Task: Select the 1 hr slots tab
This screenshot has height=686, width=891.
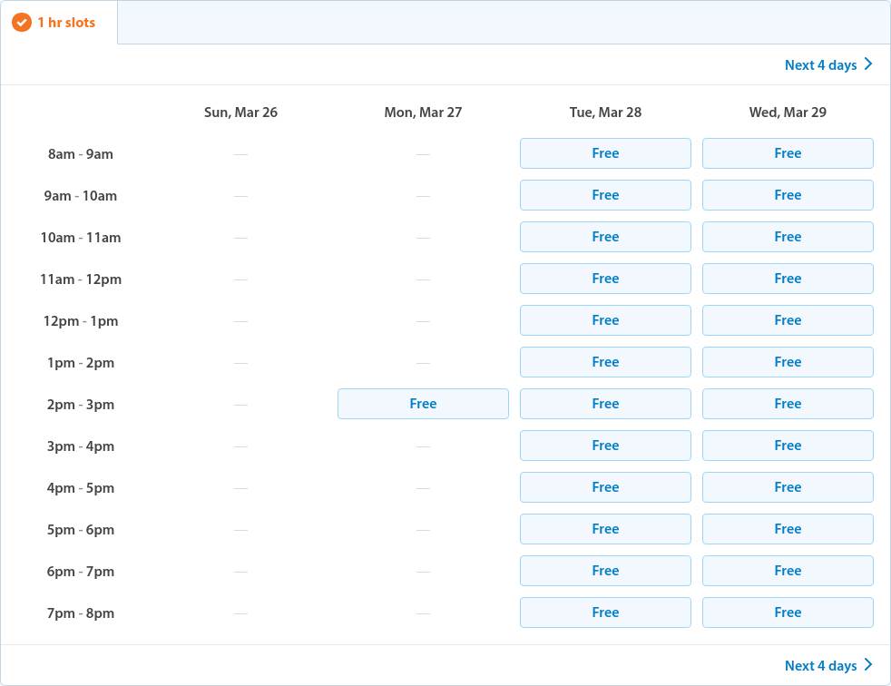Action: point(59,23)
